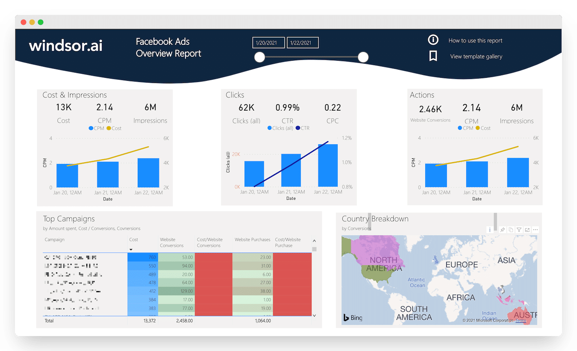Image resolution: width=577 pixels, height=351 pixels.
Task: Click the purchases cell 38.00
Action: tap(253, 291)
